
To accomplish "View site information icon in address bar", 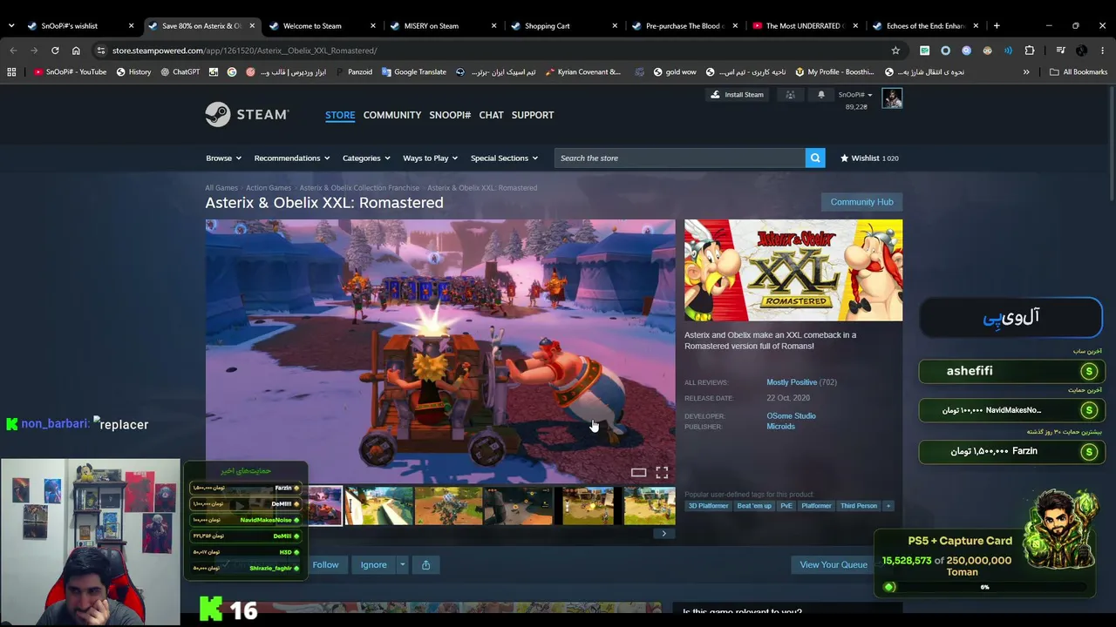I will pos(101,51).
